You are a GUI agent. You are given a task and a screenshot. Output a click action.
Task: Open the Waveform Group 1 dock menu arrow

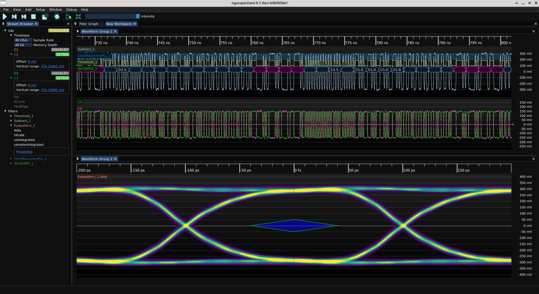click(x=78, y=31)
